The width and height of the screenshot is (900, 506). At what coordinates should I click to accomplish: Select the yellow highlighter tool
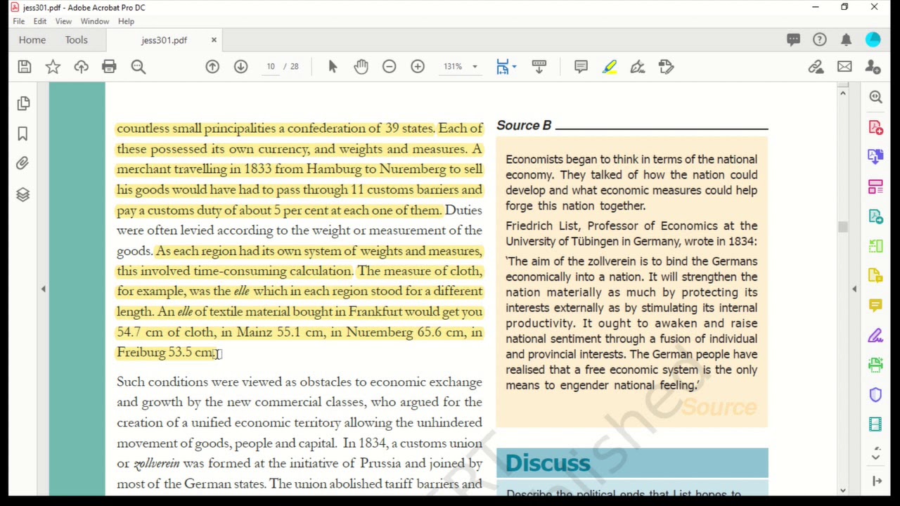click(610, 67)
